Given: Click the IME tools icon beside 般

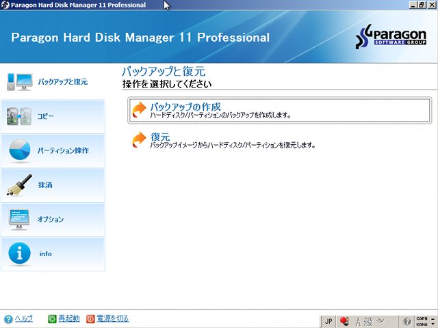Looking at the screenshot, I should tap(381, 320).
